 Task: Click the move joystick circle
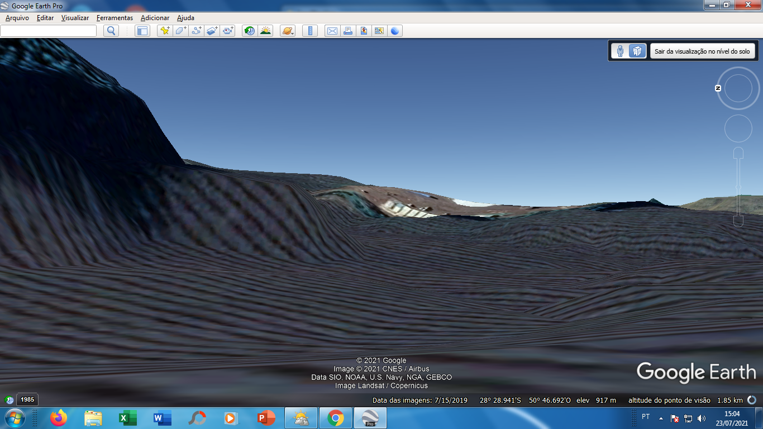738,128
